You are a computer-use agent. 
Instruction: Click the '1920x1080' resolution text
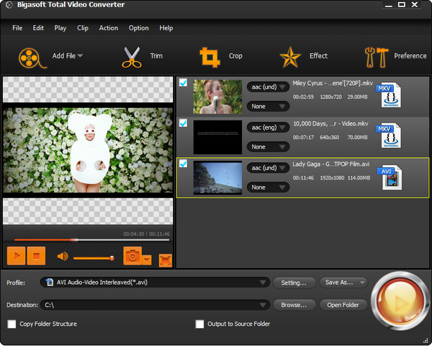click(332, 178)
